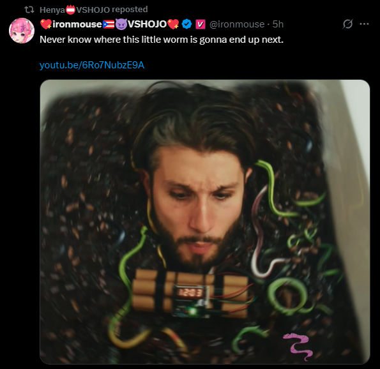Viewport: 380px width, 369px height.
Task: Open ironmouse's pink-haired profile avatar
Action: coord(22,31)
